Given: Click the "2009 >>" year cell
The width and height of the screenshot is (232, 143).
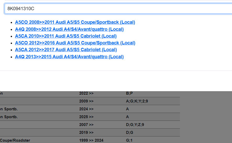Looking at the screenshot, I should coord(86,101).
